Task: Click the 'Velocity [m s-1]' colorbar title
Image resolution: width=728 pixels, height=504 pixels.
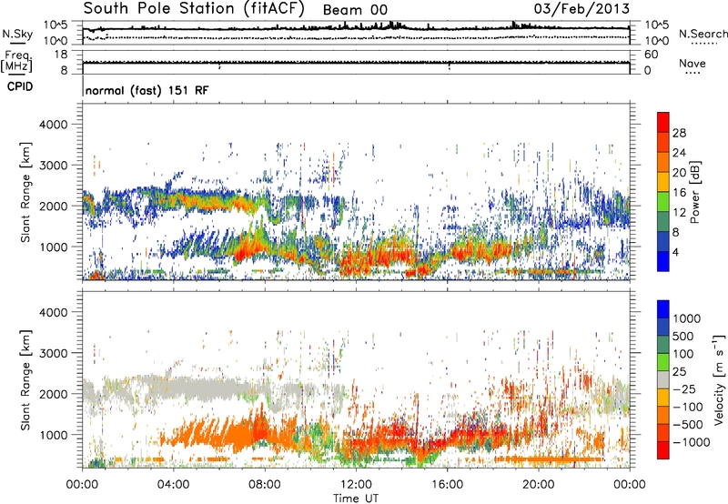Action: coord(719,379)
